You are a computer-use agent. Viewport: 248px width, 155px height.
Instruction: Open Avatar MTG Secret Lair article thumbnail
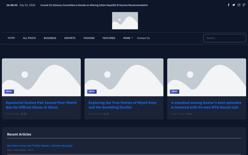[207, 77]
